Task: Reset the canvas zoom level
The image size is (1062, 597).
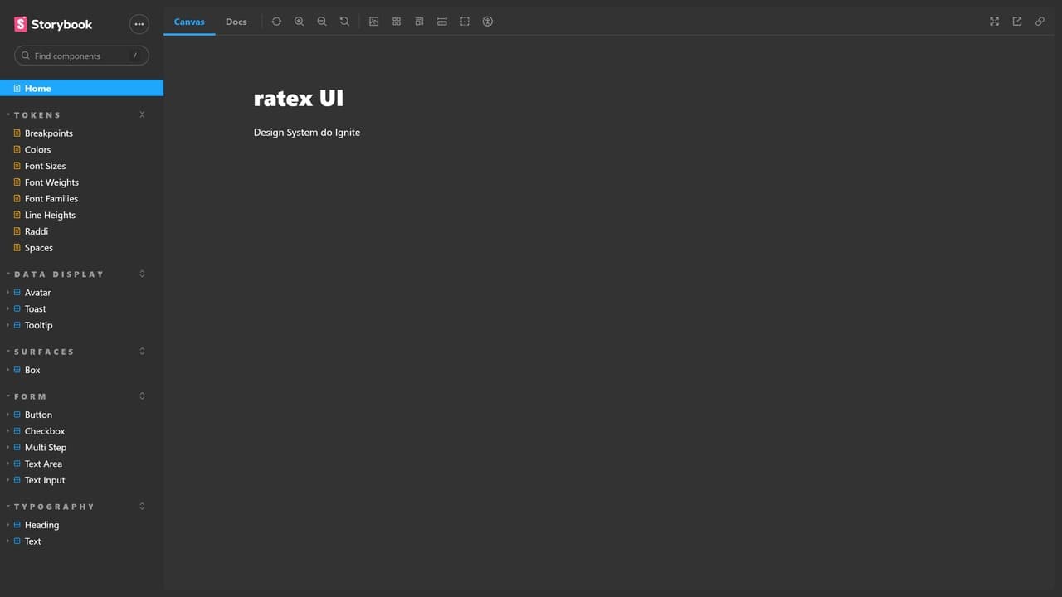Action: [344, 22]
